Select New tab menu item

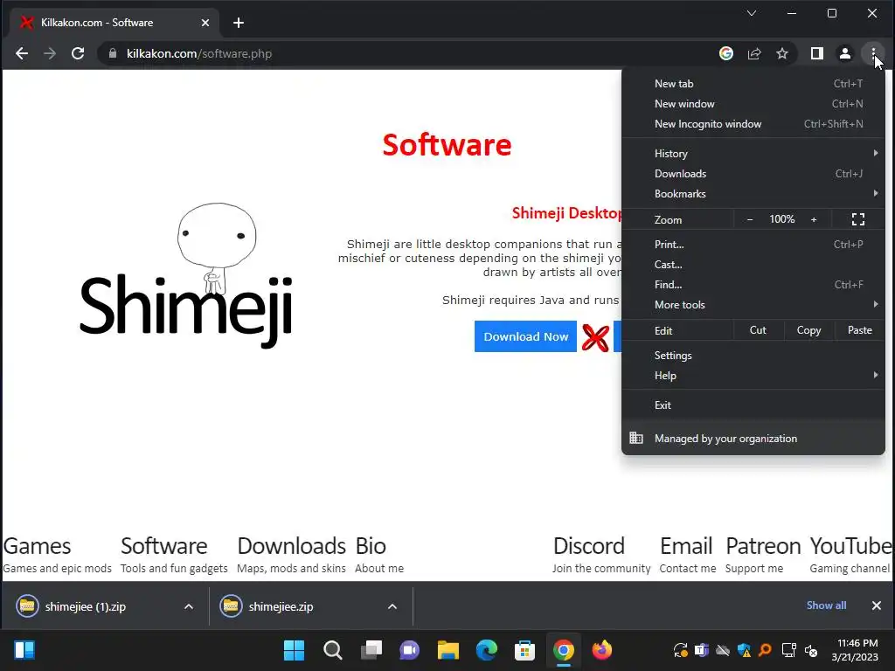[x=753, y=84]
